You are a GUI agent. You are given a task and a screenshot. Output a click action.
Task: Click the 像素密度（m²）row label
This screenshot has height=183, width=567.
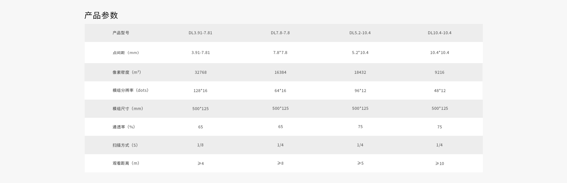127,72
